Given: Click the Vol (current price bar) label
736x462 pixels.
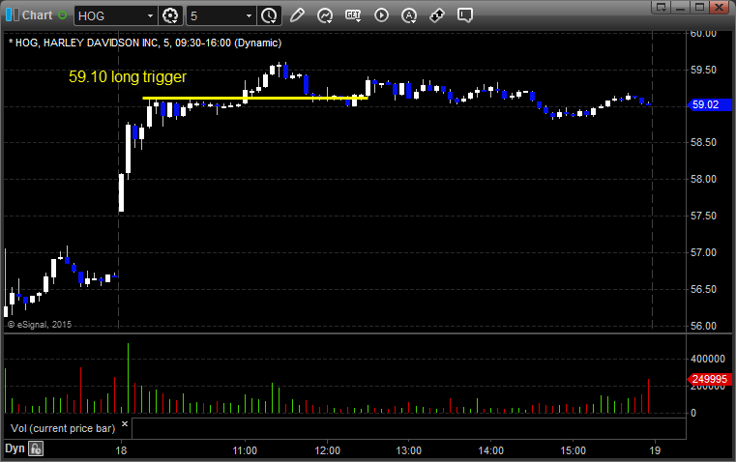Looking at the screenshot, I should (63, 428).
